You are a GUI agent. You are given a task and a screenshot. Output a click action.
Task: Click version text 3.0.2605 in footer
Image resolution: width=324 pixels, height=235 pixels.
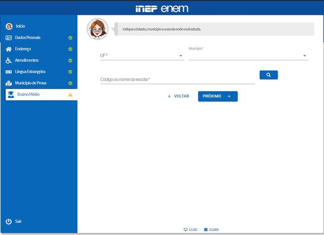pos(214,229)
